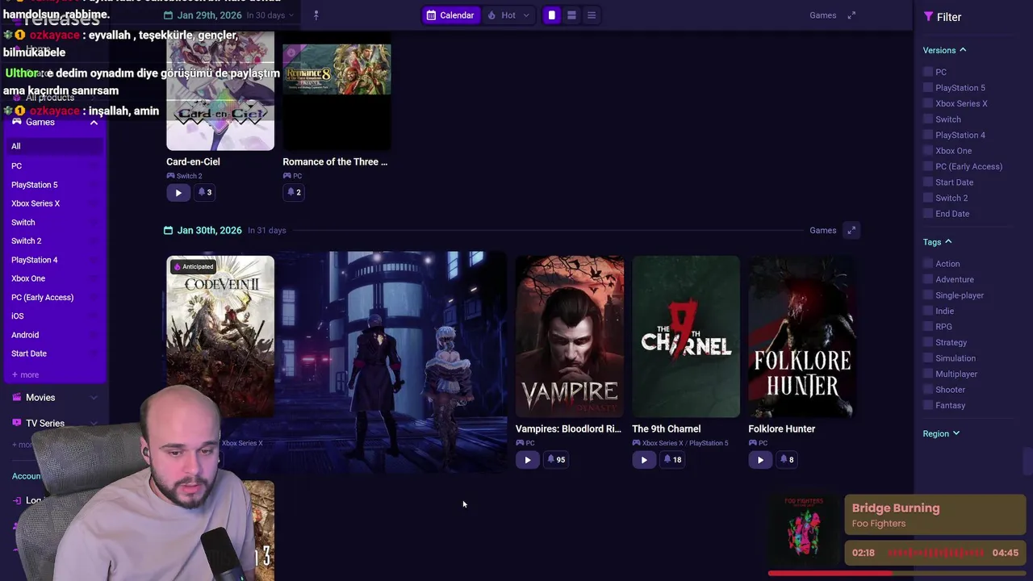Screen dimensions: 1033x581
Task: Expand Jan 29th section fullscreen icon
Action: 851,15
